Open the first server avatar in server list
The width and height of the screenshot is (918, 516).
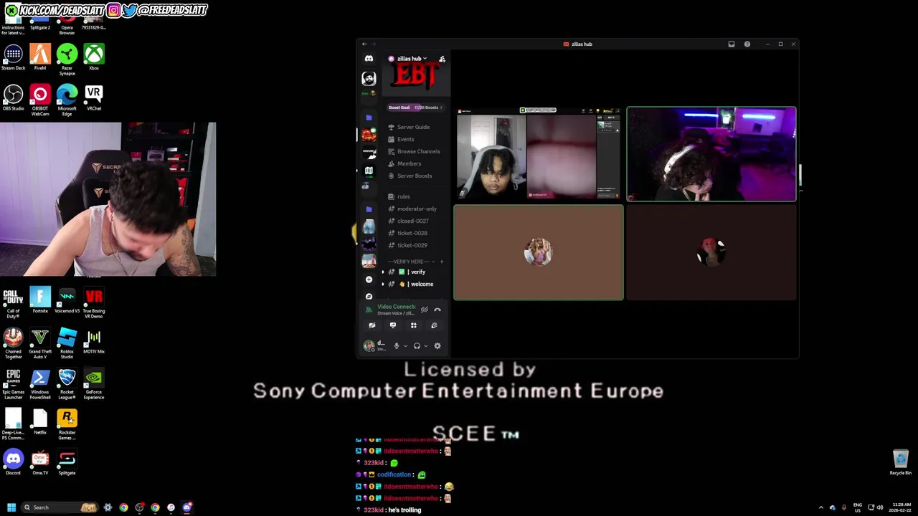click(x=369, y=79)
